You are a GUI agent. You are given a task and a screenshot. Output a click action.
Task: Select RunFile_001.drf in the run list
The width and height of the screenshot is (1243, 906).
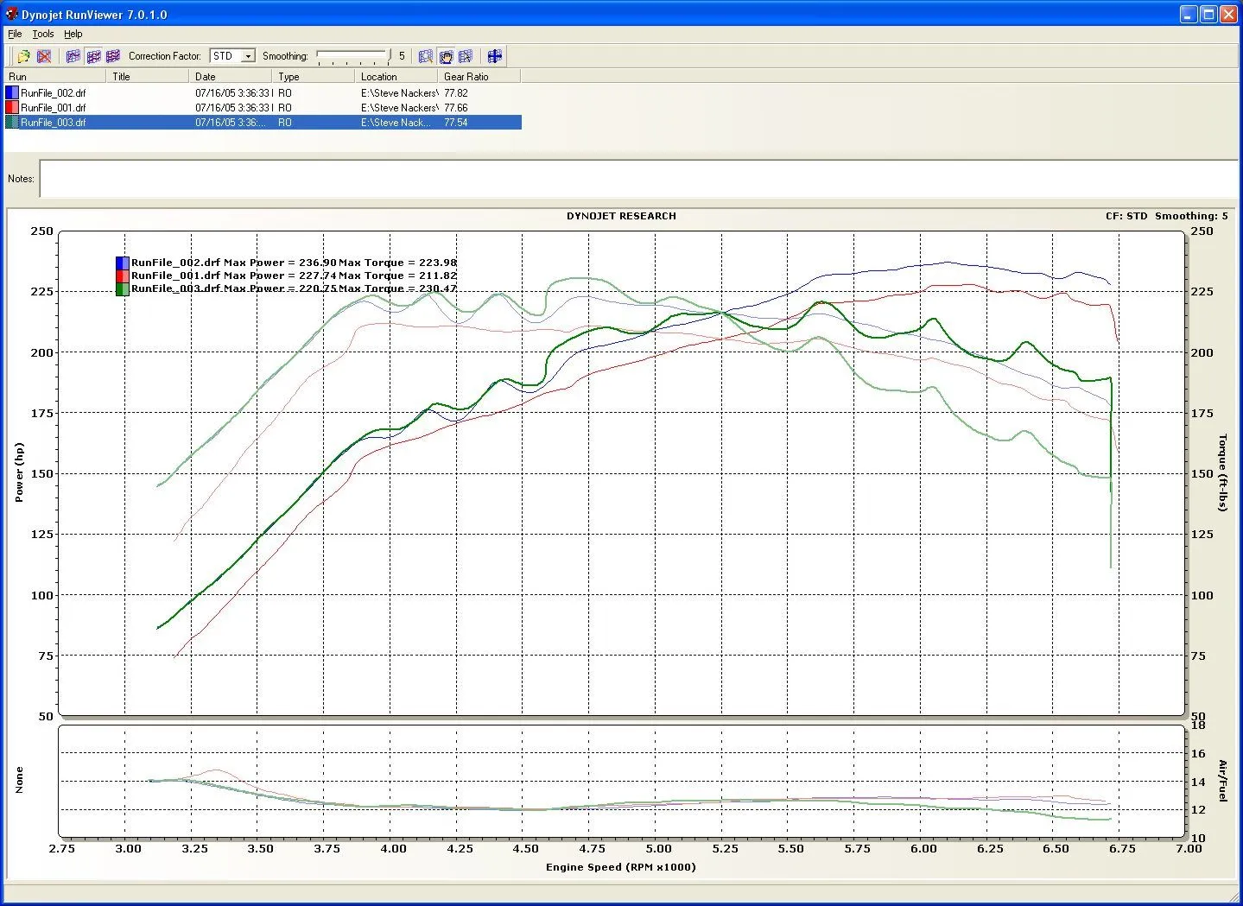tap(54, 108)
